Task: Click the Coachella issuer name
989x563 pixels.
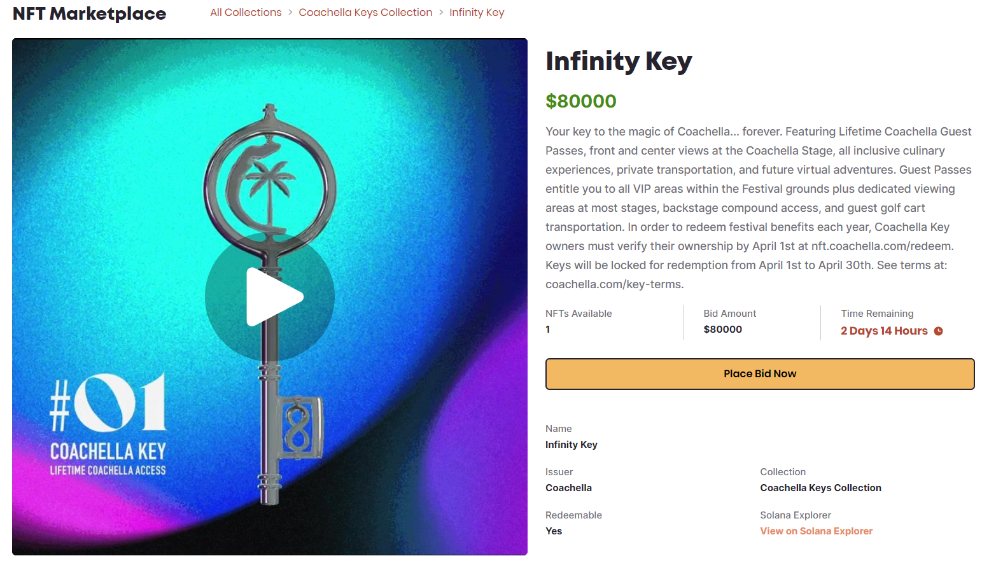Action: pos(568,488)
